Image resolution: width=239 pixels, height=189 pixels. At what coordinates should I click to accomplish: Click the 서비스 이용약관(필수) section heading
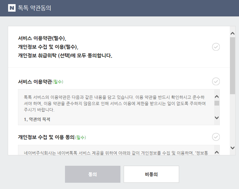coord(40,82)
